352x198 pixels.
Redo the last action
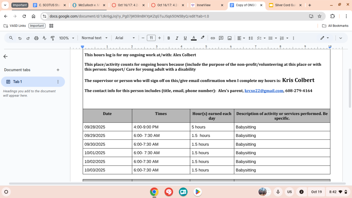[28, 38]
